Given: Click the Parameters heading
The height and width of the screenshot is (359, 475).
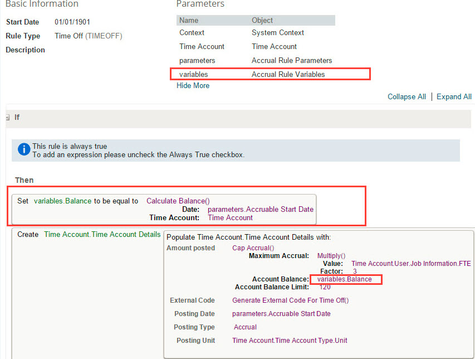Looking at the screenshot, I should 200,4.
